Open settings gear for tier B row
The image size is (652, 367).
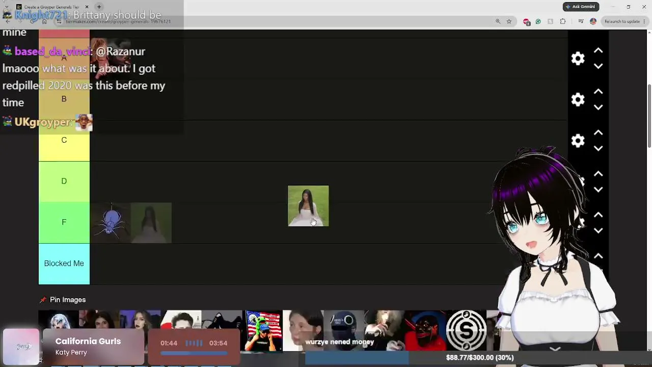pos(578,99)
